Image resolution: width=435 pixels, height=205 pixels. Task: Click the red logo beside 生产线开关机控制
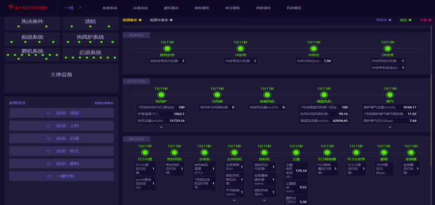(11, 7)
